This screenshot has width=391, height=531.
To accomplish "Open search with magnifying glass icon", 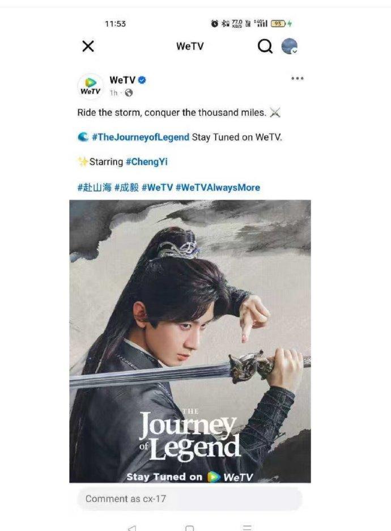I will 265,46.
